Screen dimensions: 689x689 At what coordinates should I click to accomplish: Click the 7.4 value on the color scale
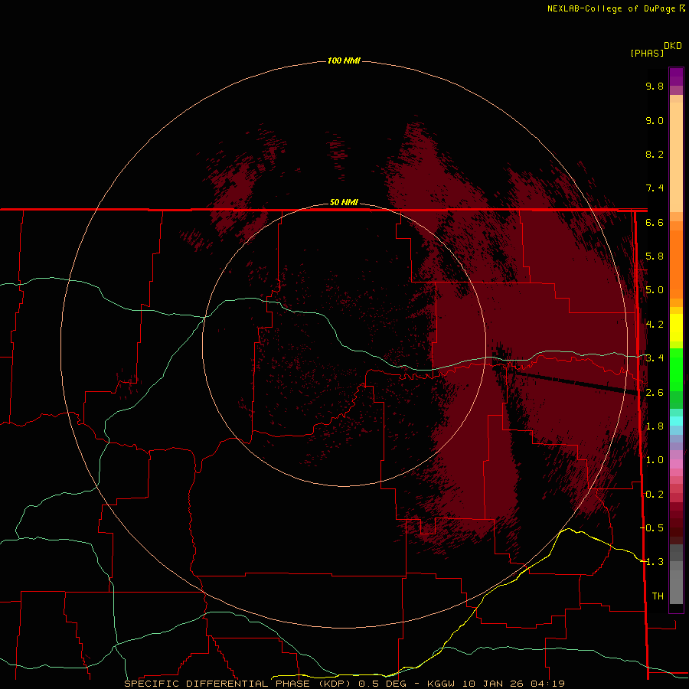[x=655, y=188]
